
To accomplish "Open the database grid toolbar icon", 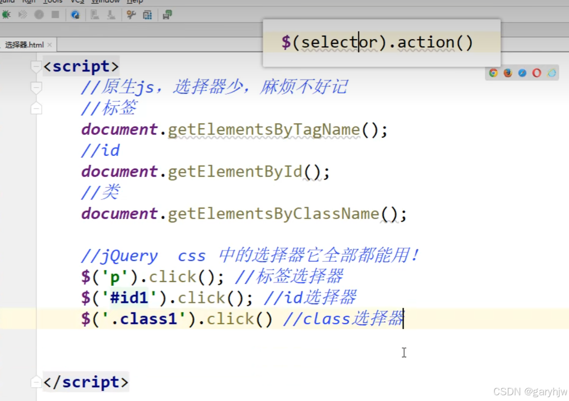I will [x=147, y=15].
